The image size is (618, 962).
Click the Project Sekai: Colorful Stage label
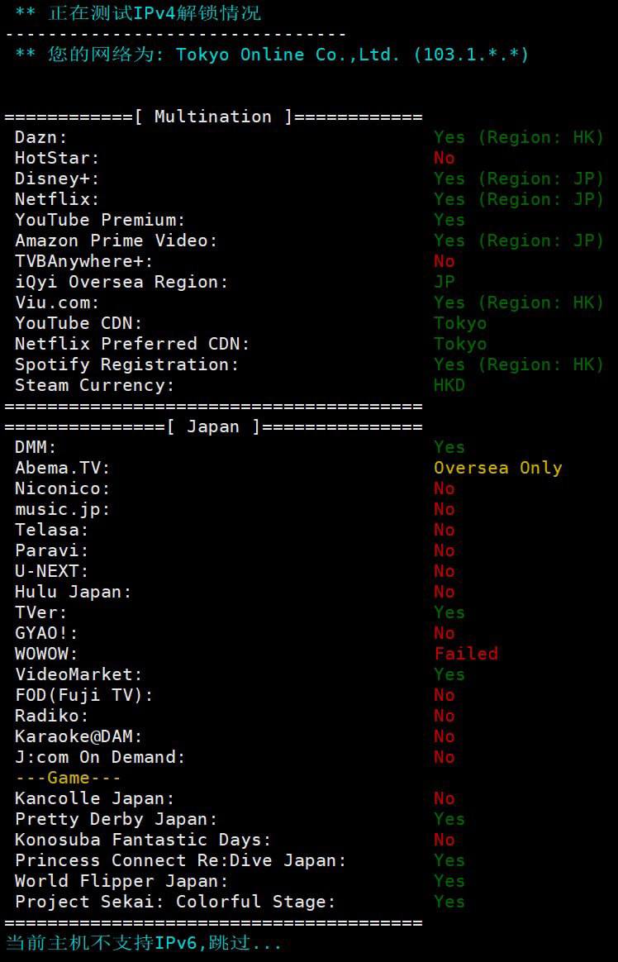[x=175, y=902]
